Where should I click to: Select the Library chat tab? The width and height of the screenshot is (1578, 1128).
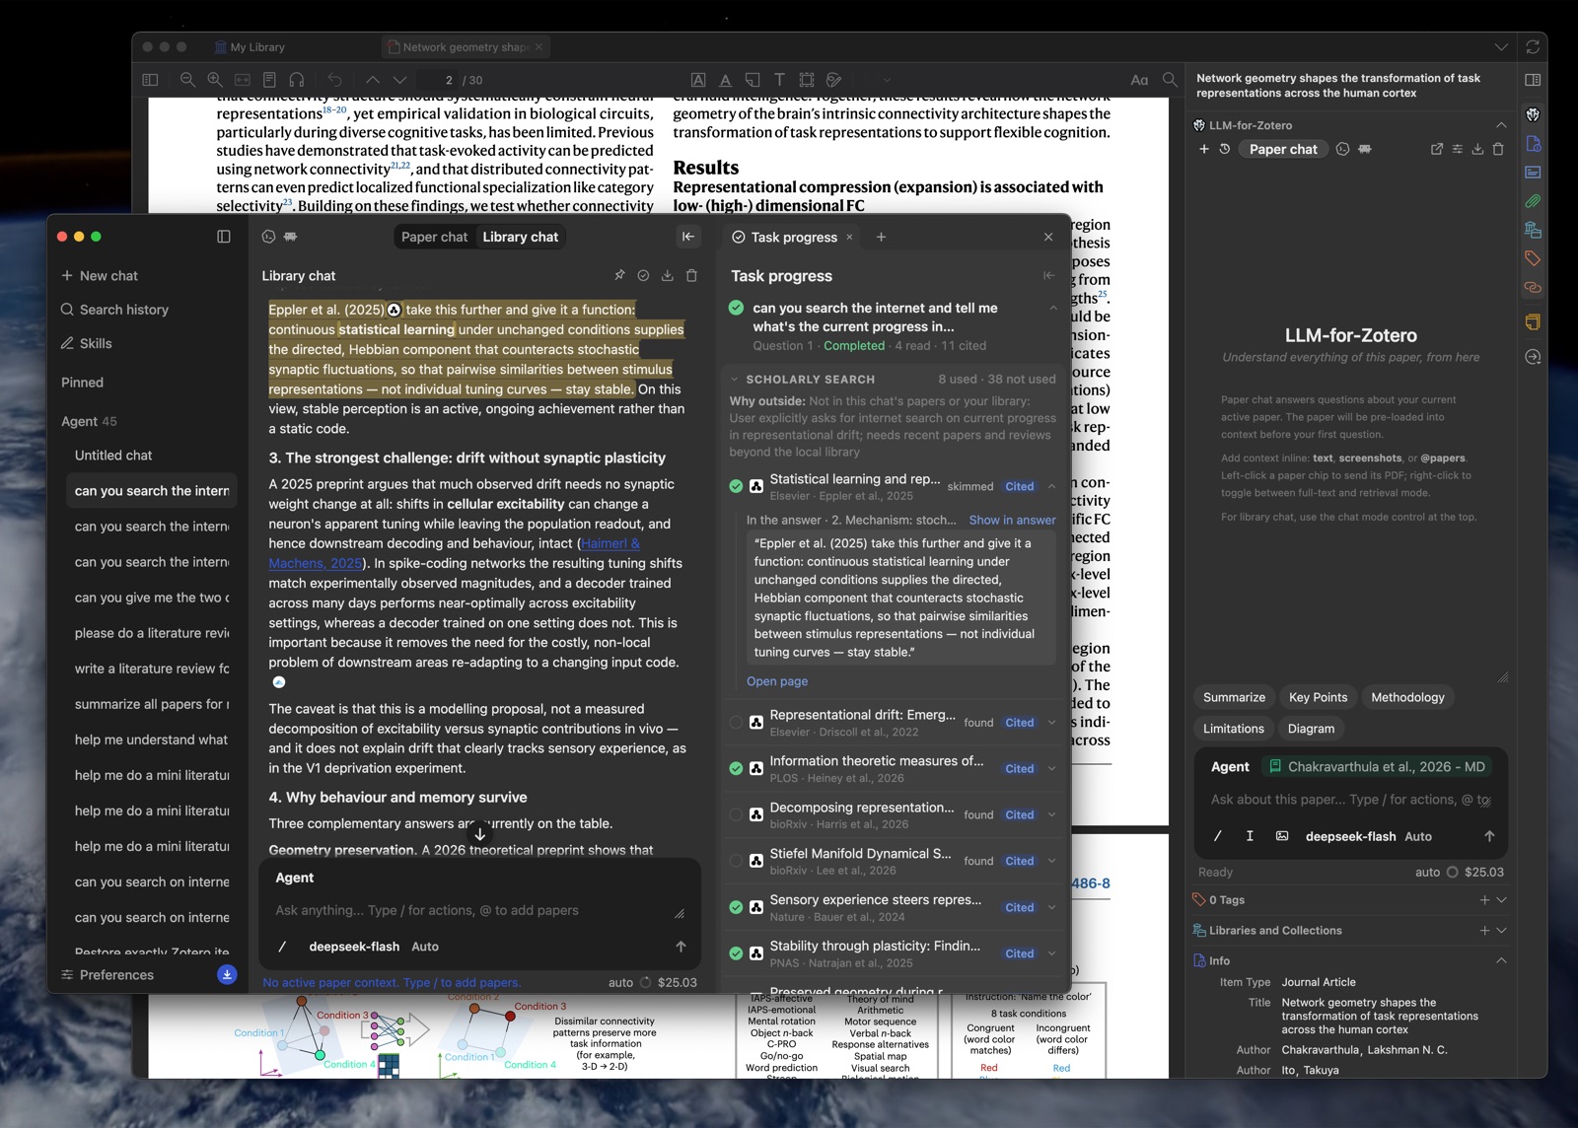pos(520,237)
